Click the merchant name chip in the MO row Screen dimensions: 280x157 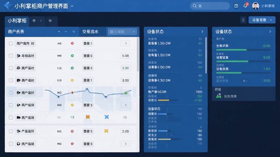(25, 56)
